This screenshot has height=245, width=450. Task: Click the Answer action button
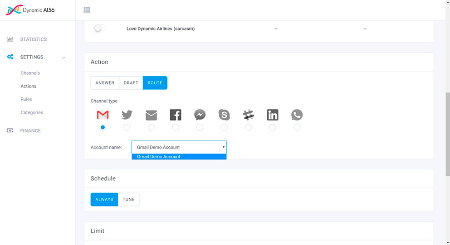105,83
